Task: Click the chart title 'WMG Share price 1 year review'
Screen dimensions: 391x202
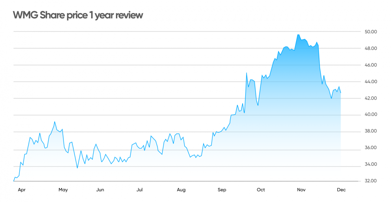Action: click(x=78, y=15)
